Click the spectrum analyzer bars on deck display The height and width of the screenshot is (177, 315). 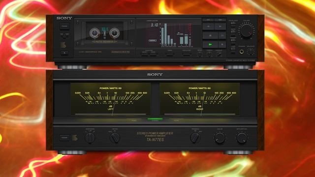[168, 34]
